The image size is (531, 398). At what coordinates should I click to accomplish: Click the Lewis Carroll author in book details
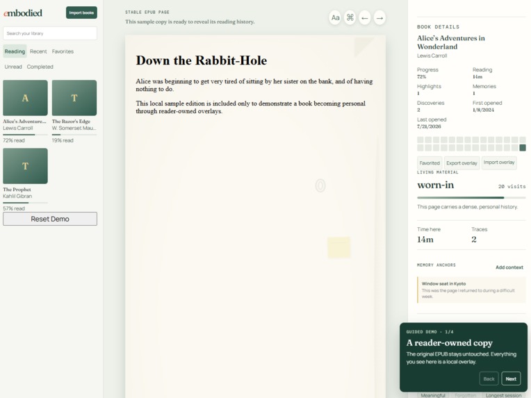pyautogui.click(x=432, y=56)
